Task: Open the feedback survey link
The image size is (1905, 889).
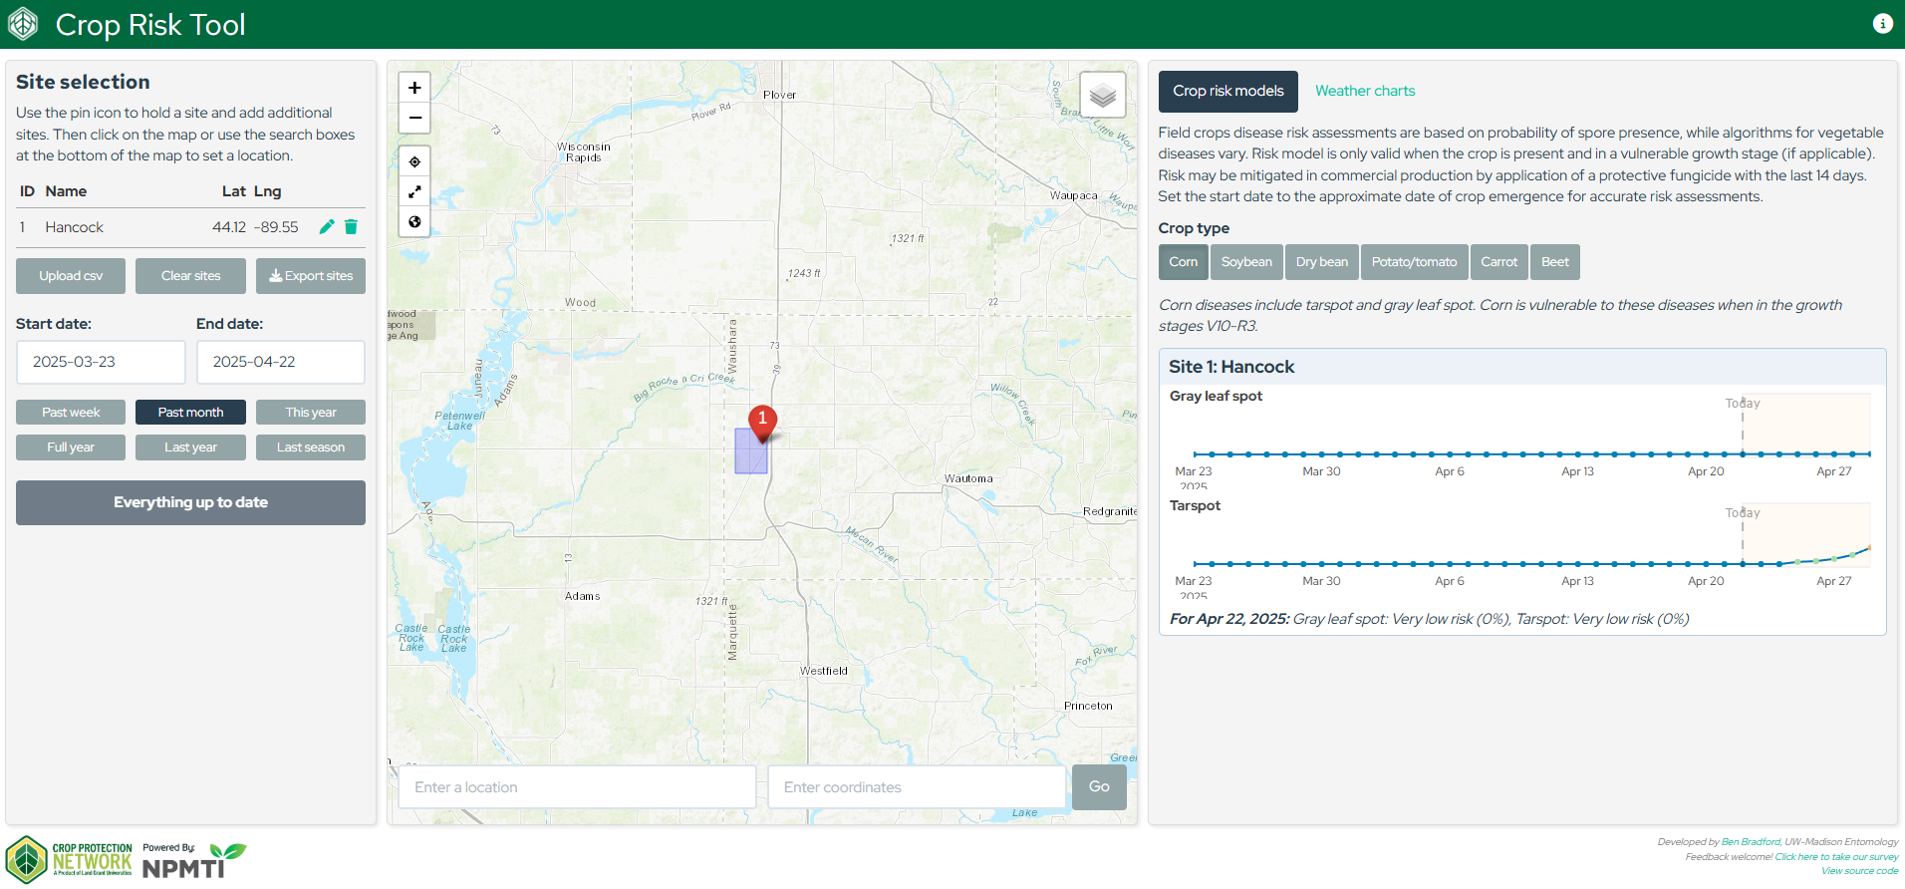Action: point(1835,857)
